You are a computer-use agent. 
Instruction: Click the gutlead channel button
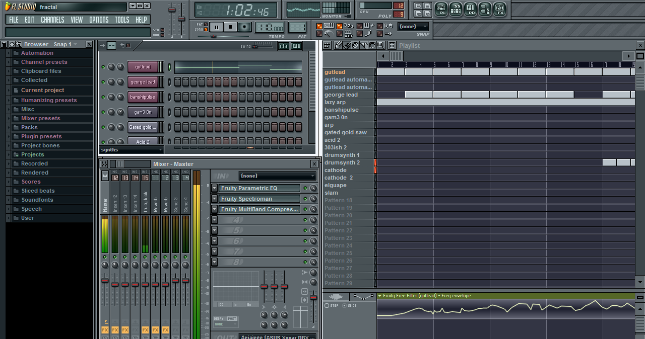coord(143,67)
